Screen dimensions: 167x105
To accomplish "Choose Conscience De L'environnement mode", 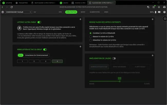I will [x=36, y=55].
